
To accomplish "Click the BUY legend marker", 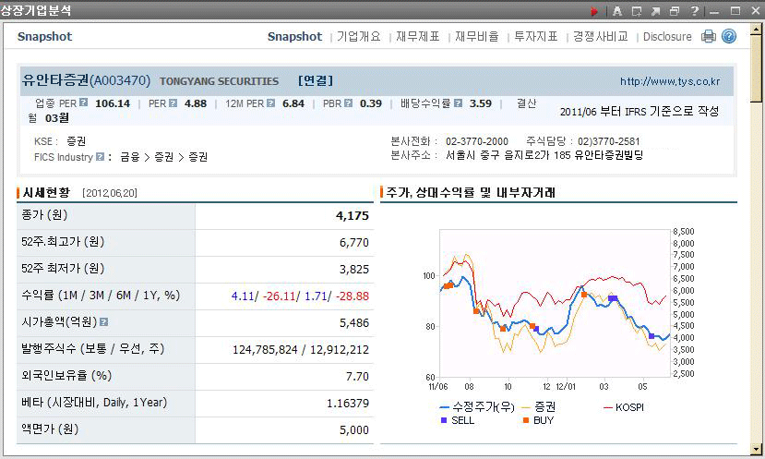I will tap(526, 420).
